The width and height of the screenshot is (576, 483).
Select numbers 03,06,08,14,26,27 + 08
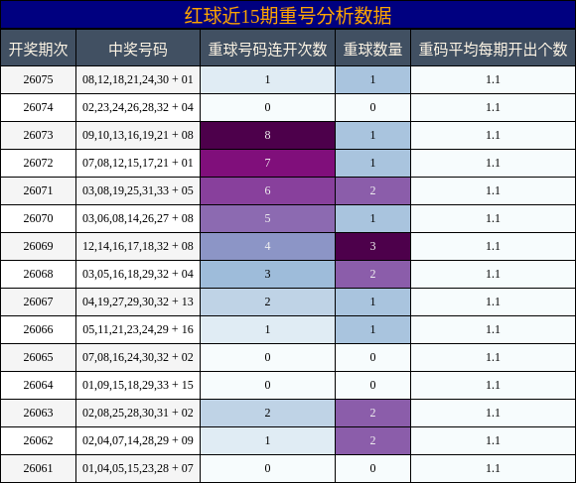[x=138, y=218]
